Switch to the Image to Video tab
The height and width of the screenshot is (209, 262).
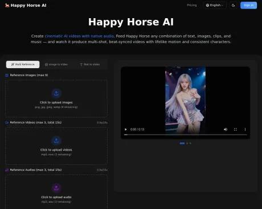(56, 64)
